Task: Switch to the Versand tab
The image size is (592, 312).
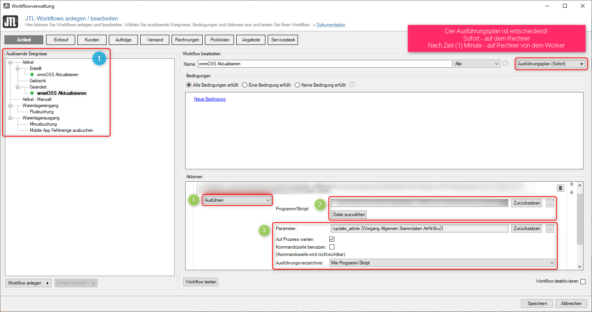Action: (x=155, y=40)
